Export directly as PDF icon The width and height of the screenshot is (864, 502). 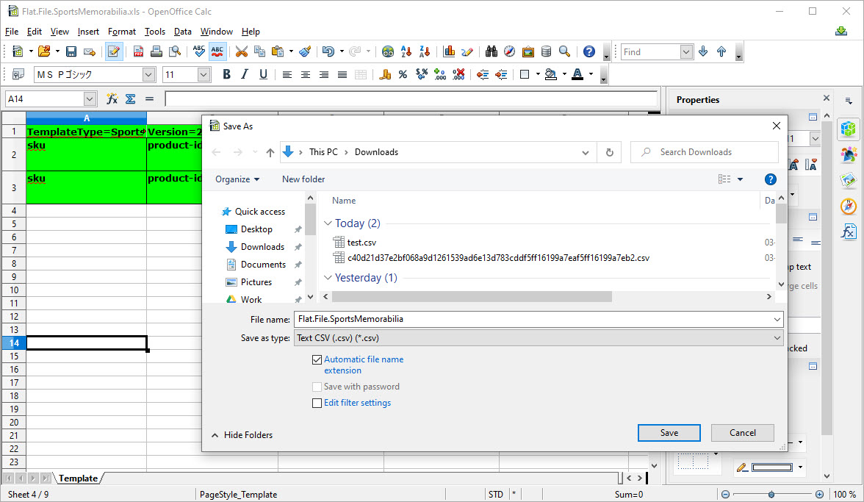[138, 51]
